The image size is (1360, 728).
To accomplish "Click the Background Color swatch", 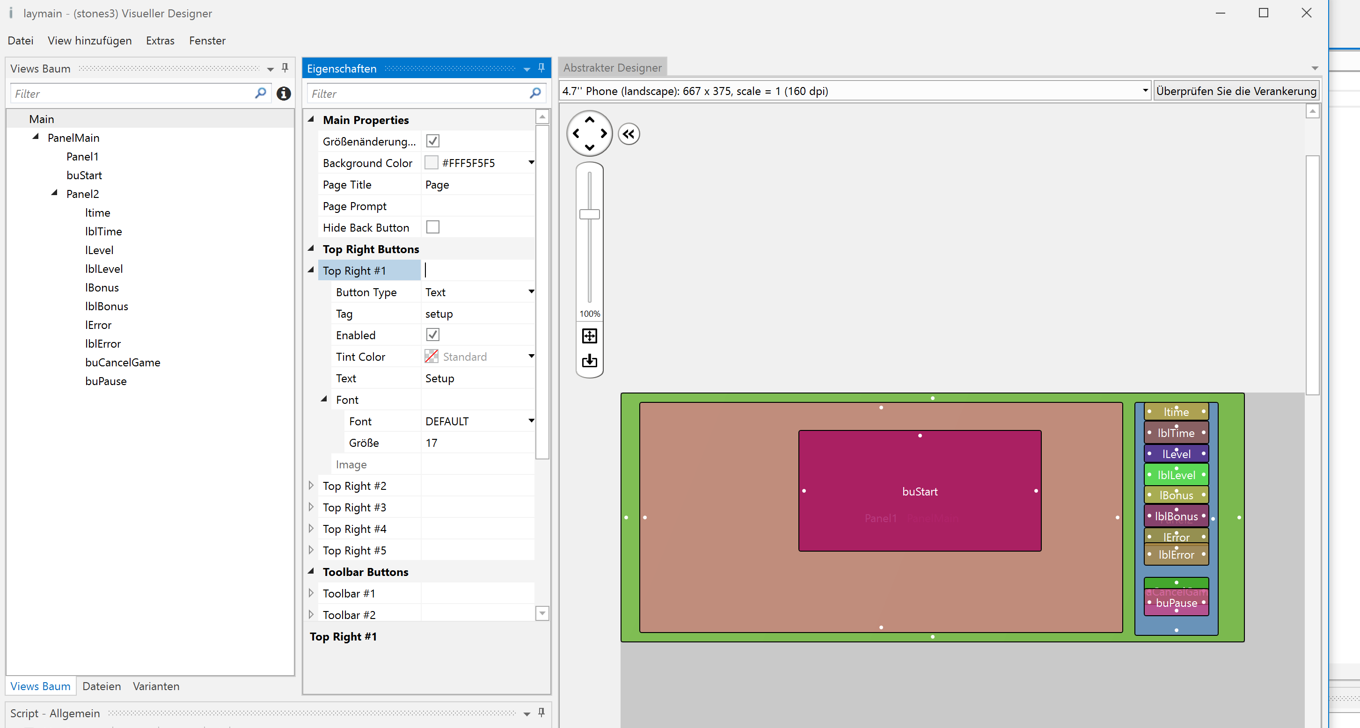I will pyautogui.click(x=431, y=163).
